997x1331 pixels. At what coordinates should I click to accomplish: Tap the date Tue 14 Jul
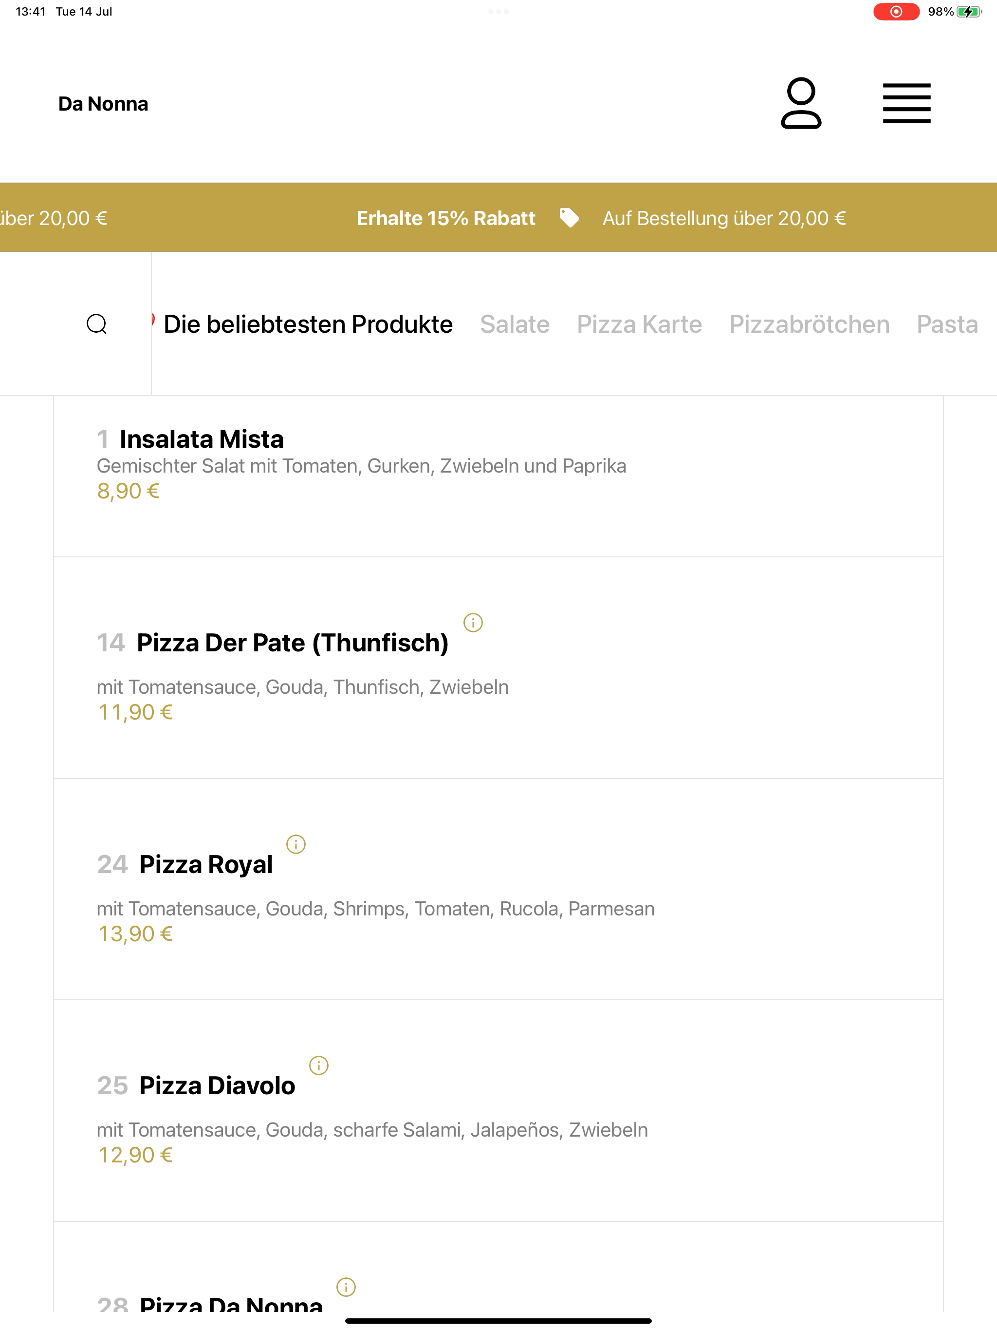(84, 12)
